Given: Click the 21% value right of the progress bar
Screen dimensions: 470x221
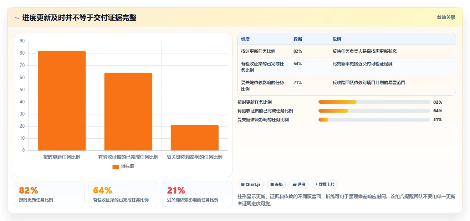Looking at the screenshot, I should click(438, 120).
